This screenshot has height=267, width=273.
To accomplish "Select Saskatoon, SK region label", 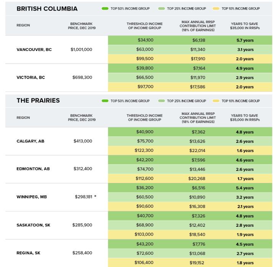I will point(34,225).
